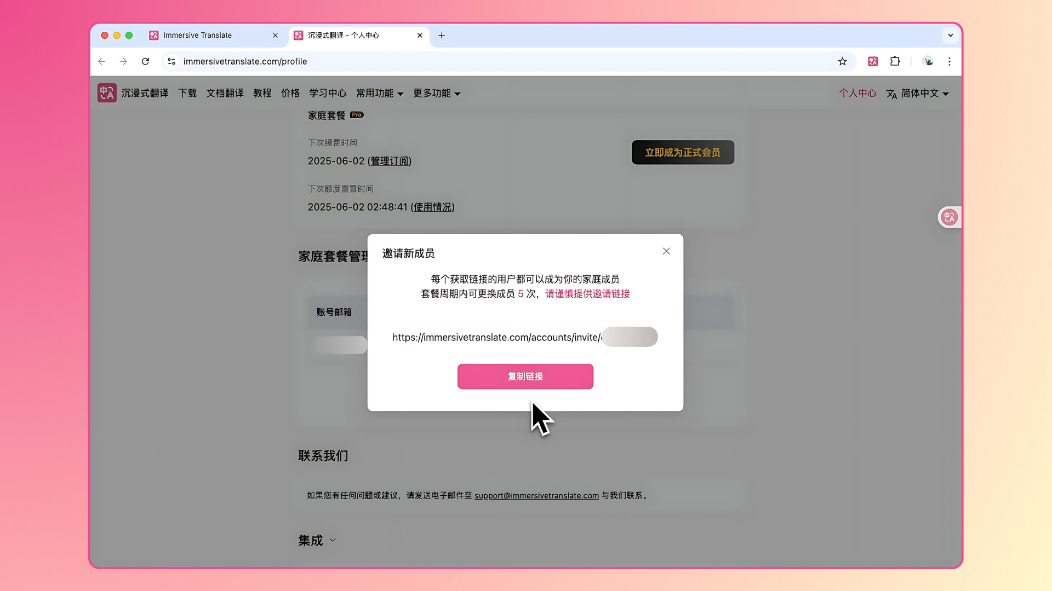1052x591 pixels.
Task: Select the 沉浸式翻译 - 个人中心 tab
Action: (359, 36)
